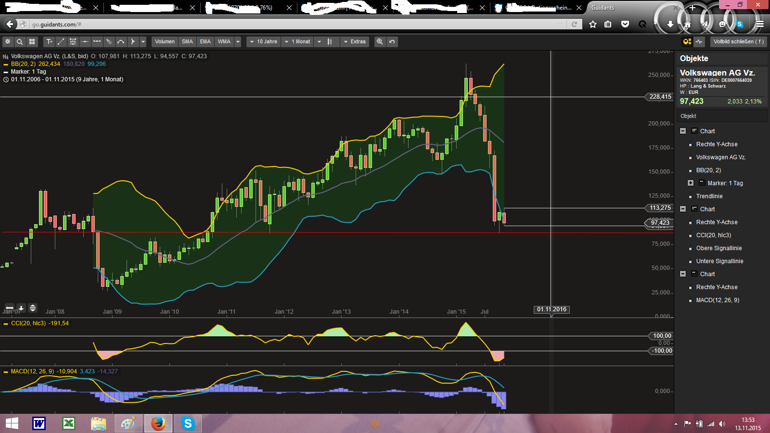The image size is (770, 433).
Task: Open the 10 Jahre time range dropdown
Action: tap(263, 42)
